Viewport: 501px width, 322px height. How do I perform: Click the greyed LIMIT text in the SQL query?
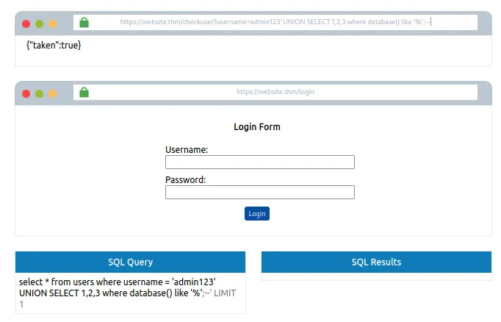click(x=225, y=293)
